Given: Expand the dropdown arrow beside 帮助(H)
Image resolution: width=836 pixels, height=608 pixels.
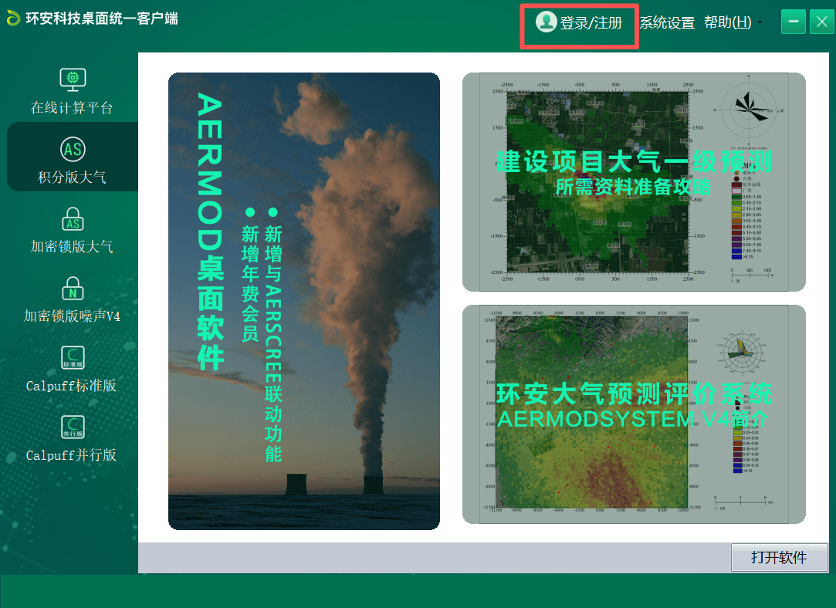Looking at the screenshot, I should coord(760,23).
